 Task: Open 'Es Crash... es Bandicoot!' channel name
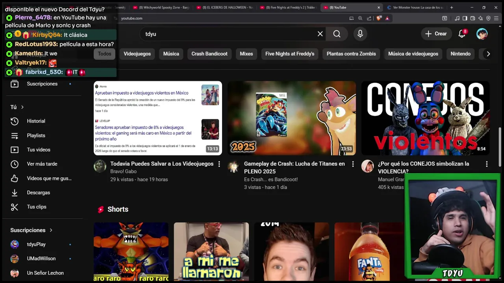(x=271, y=179)
